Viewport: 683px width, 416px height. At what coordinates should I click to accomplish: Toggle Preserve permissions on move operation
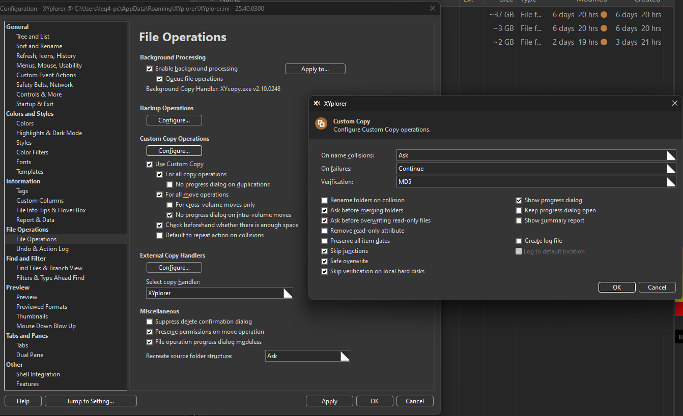(x=149, y=332)
